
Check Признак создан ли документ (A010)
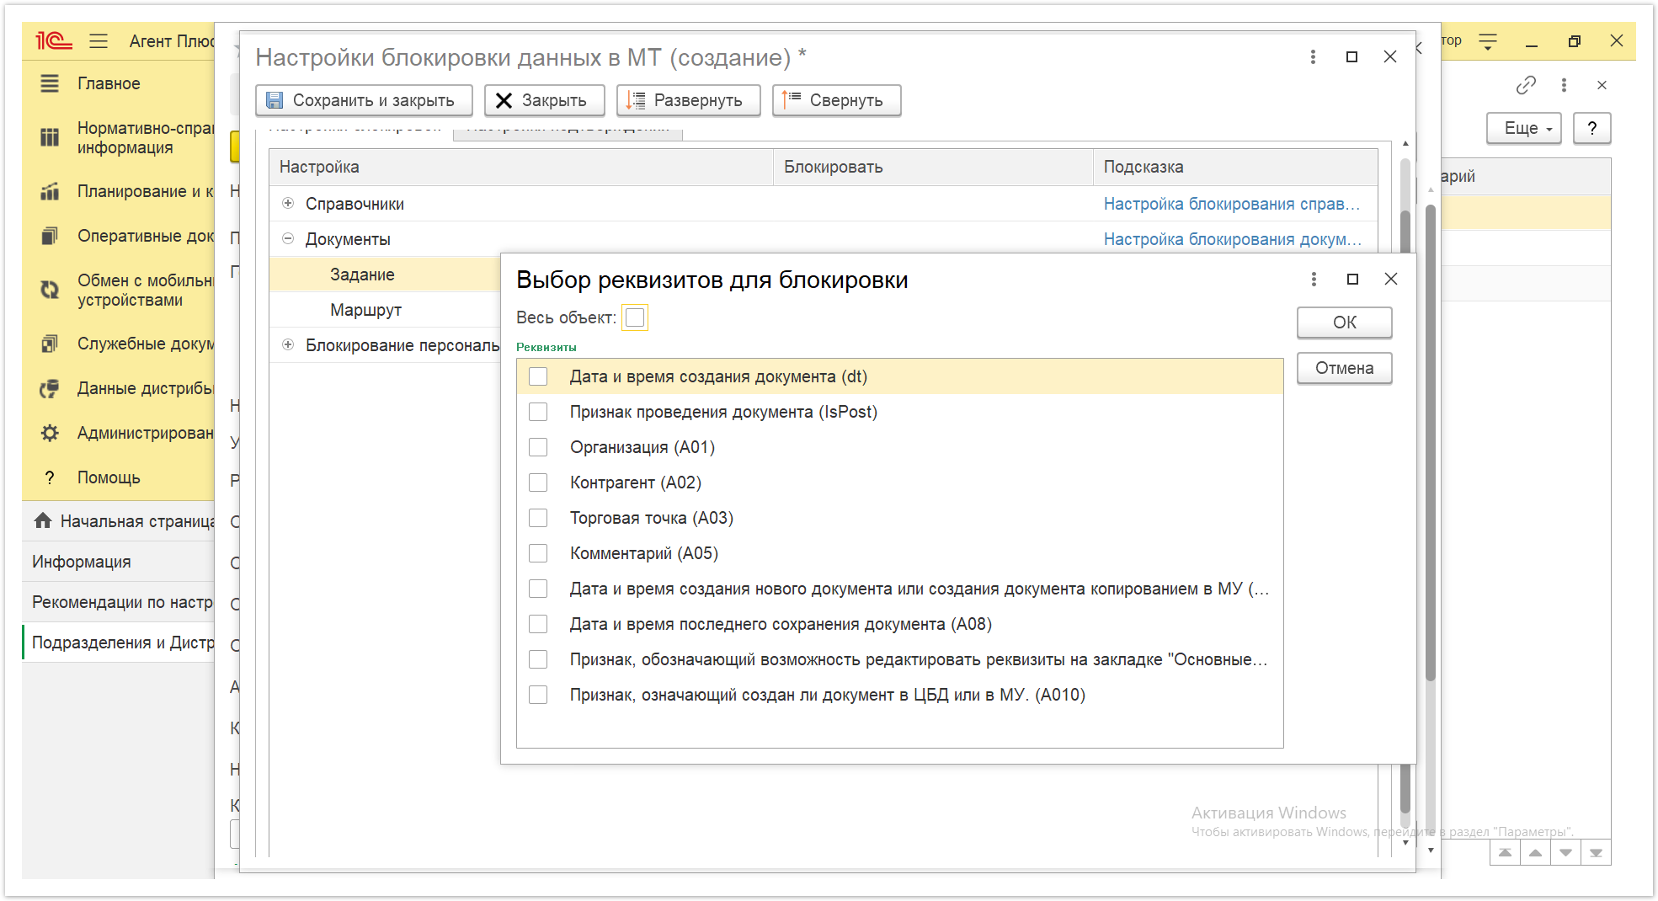pos(538,695)
